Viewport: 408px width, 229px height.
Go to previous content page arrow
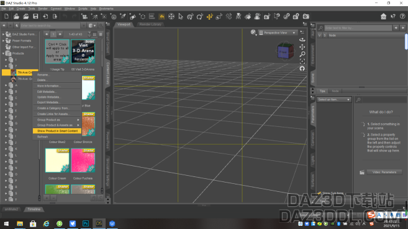click(47, 34)
